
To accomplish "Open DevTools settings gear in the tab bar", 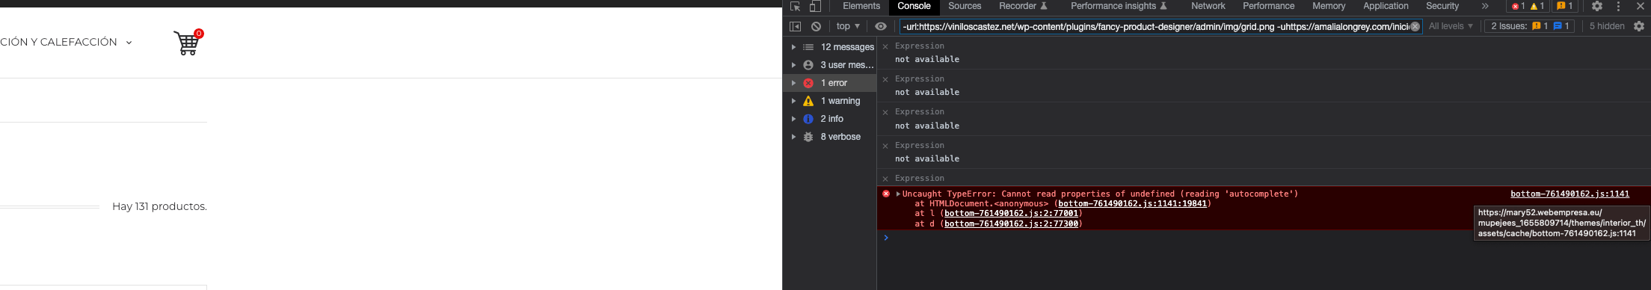I will coord(1597,6).
